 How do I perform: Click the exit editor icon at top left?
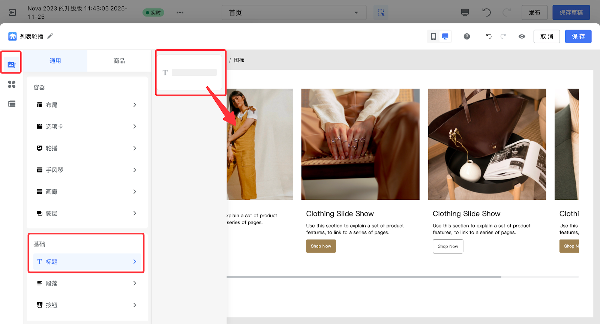coord(12,12)
